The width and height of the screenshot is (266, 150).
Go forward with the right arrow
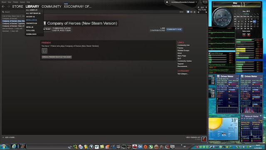click(8, 7)
